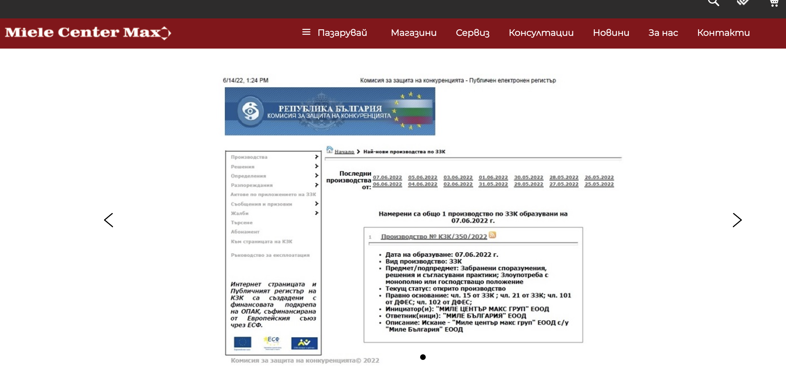Viewport: 786px width, 368px height.
Task: Open the Консултации menu item
Action: click(541, 33)
